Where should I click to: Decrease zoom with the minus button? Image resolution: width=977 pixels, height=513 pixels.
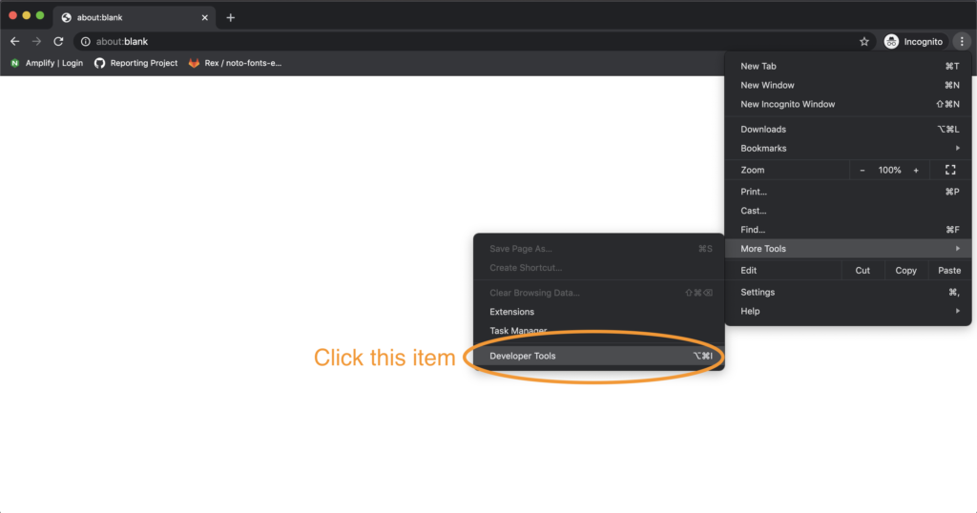click(863, 170)
